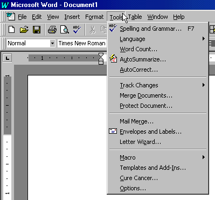Click the indent marker on horizontal ruler
The width and height of the screenshot is (215, 200).
(x=101, y=59)
